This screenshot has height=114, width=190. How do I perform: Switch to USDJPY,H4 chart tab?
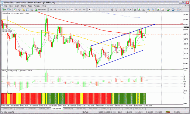tap(93, 109)
